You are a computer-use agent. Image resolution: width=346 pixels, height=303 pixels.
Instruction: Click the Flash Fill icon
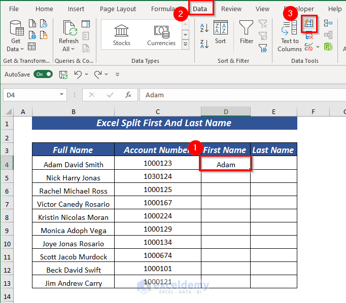309,23
